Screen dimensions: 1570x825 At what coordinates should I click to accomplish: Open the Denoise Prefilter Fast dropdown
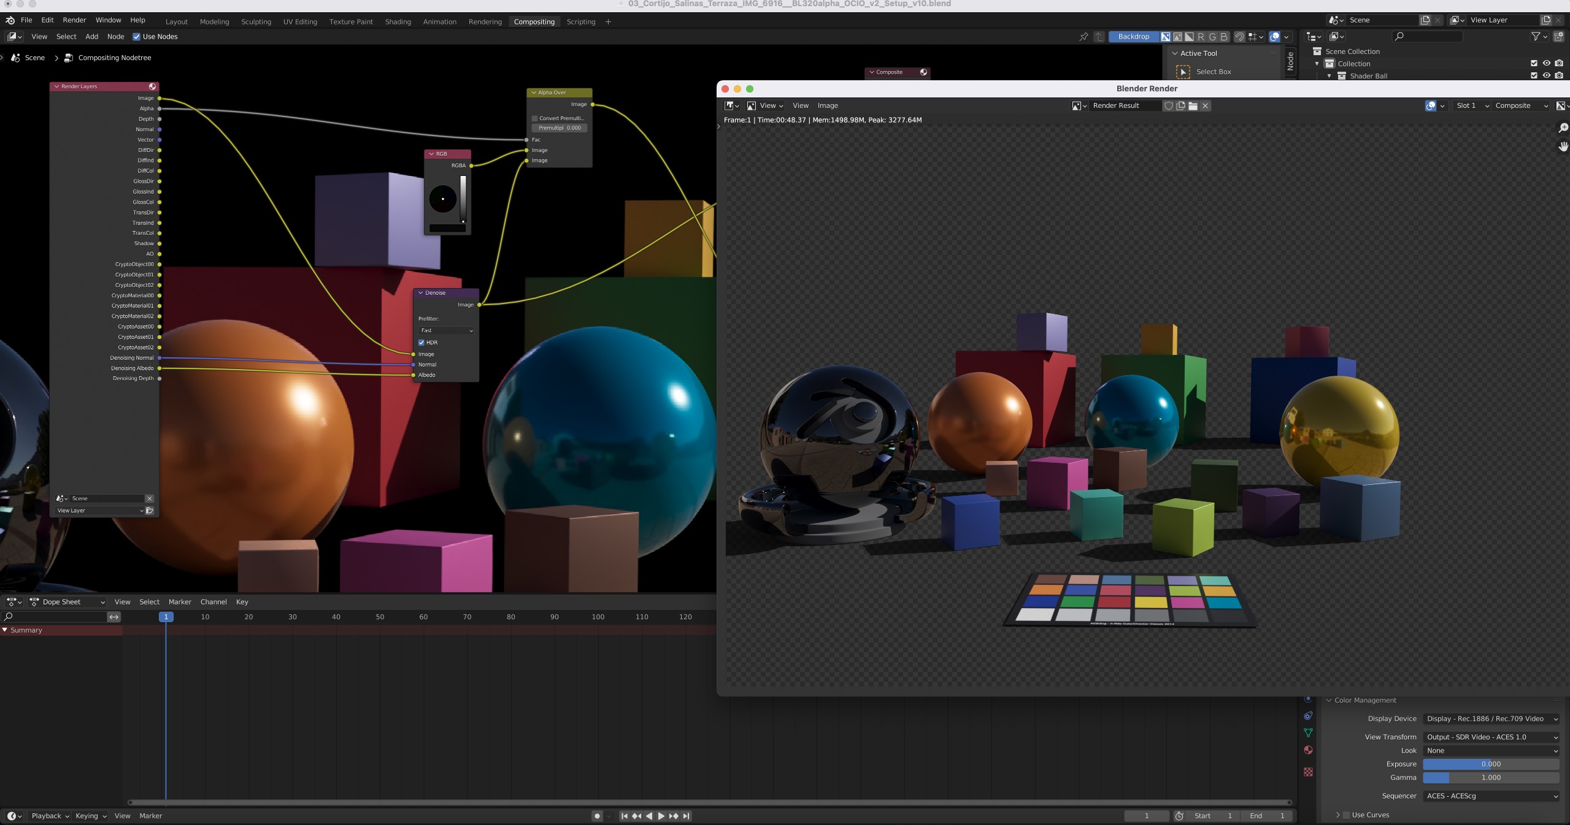[x=446, y=330]
